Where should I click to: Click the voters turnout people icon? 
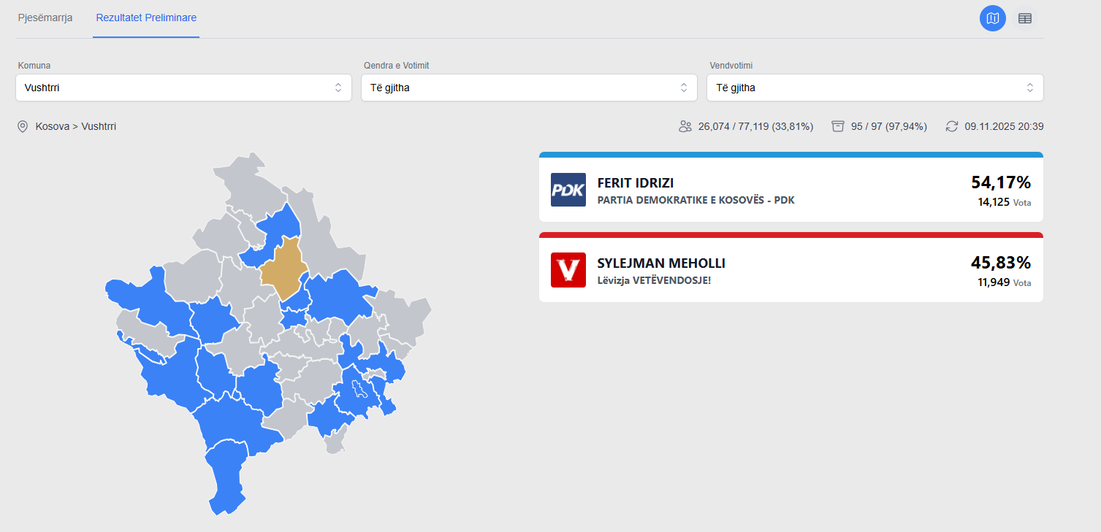coord(685,126)
